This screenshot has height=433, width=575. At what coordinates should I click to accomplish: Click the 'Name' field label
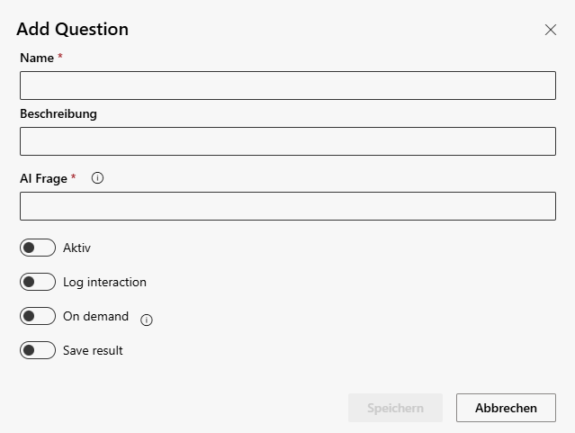[x=37, y=58]
